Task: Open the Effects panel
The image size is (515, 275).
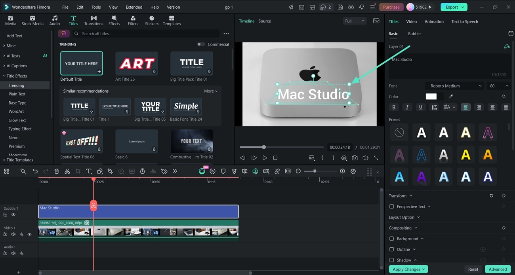Action: [x=114, y=21]
